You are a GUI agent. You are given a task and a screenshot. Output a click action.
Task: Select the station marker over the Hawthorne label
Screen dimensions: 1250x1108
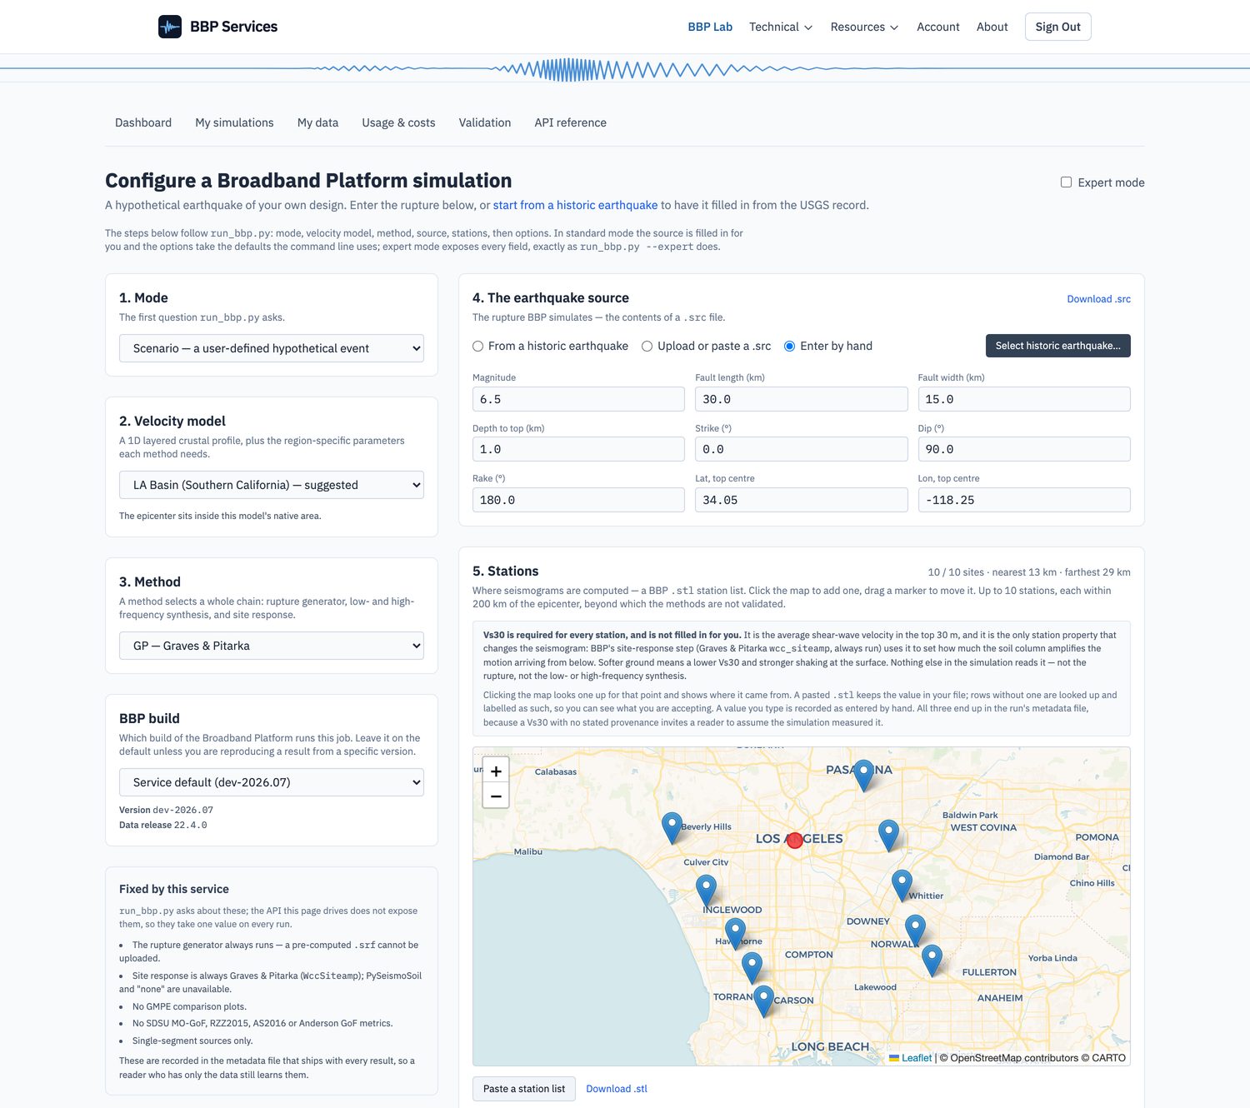point(735,933)
